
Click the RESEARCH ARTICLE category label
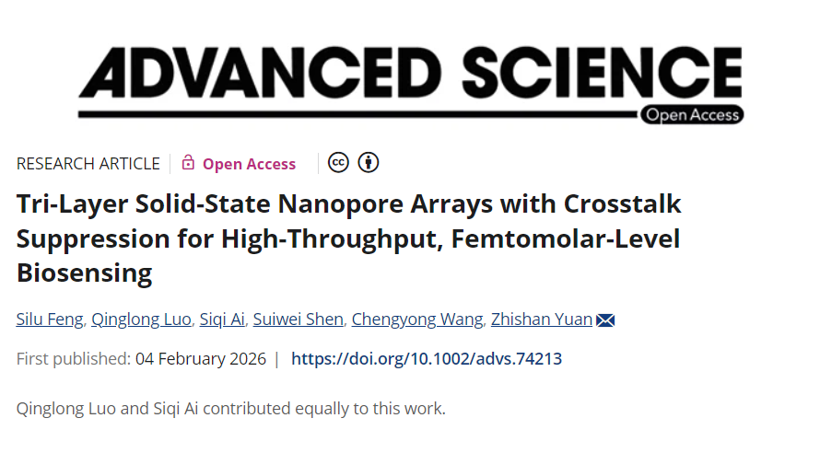pyautogui.click(x=88, y=164)
